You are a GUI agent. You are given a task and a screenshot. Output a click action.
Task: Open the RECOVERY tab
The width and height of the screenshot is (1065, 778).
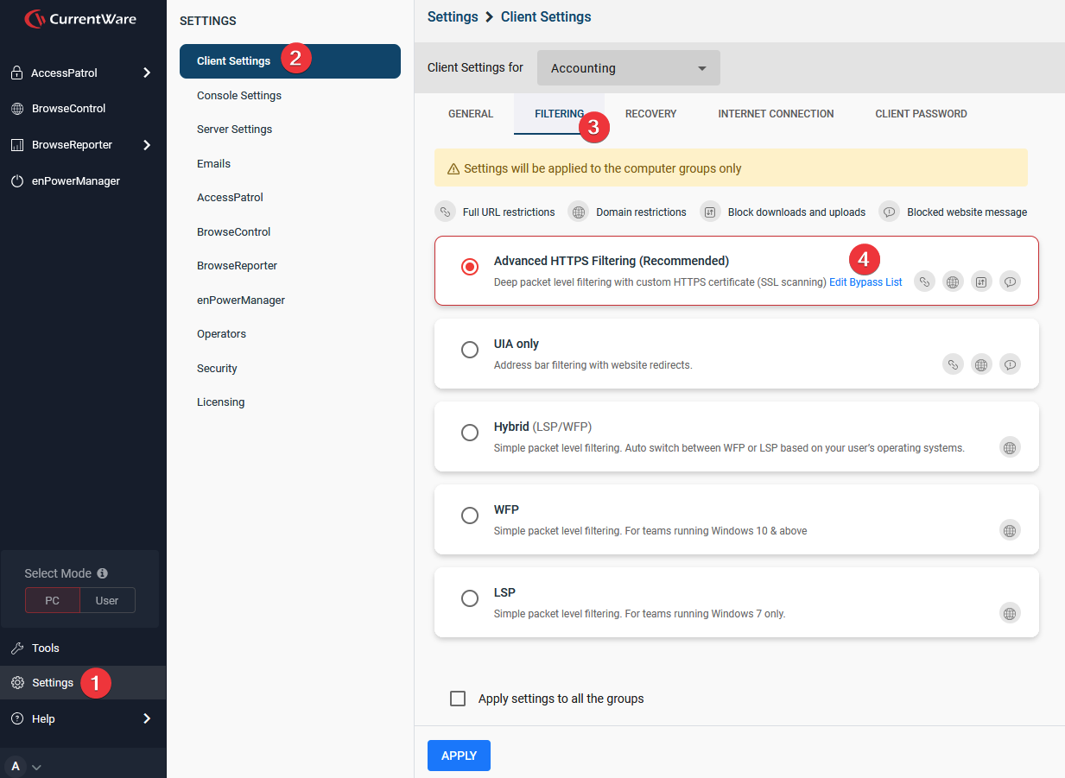pos(651,114)
